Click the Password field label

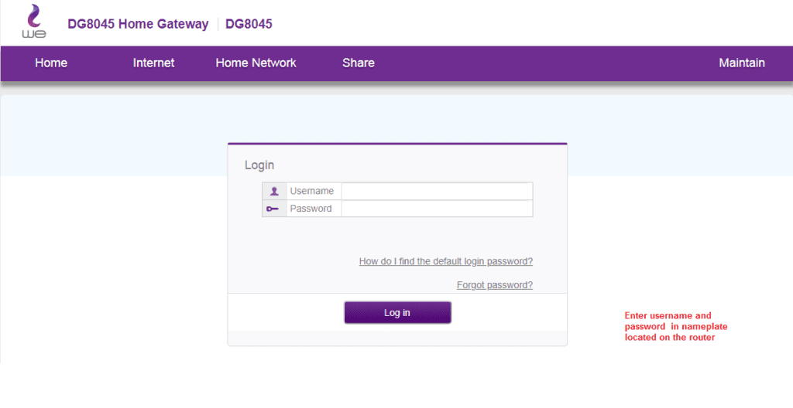311,209
